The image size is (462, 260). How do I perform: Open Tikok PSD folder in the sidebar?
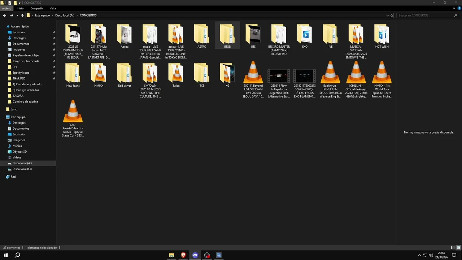tap(19, 78)
